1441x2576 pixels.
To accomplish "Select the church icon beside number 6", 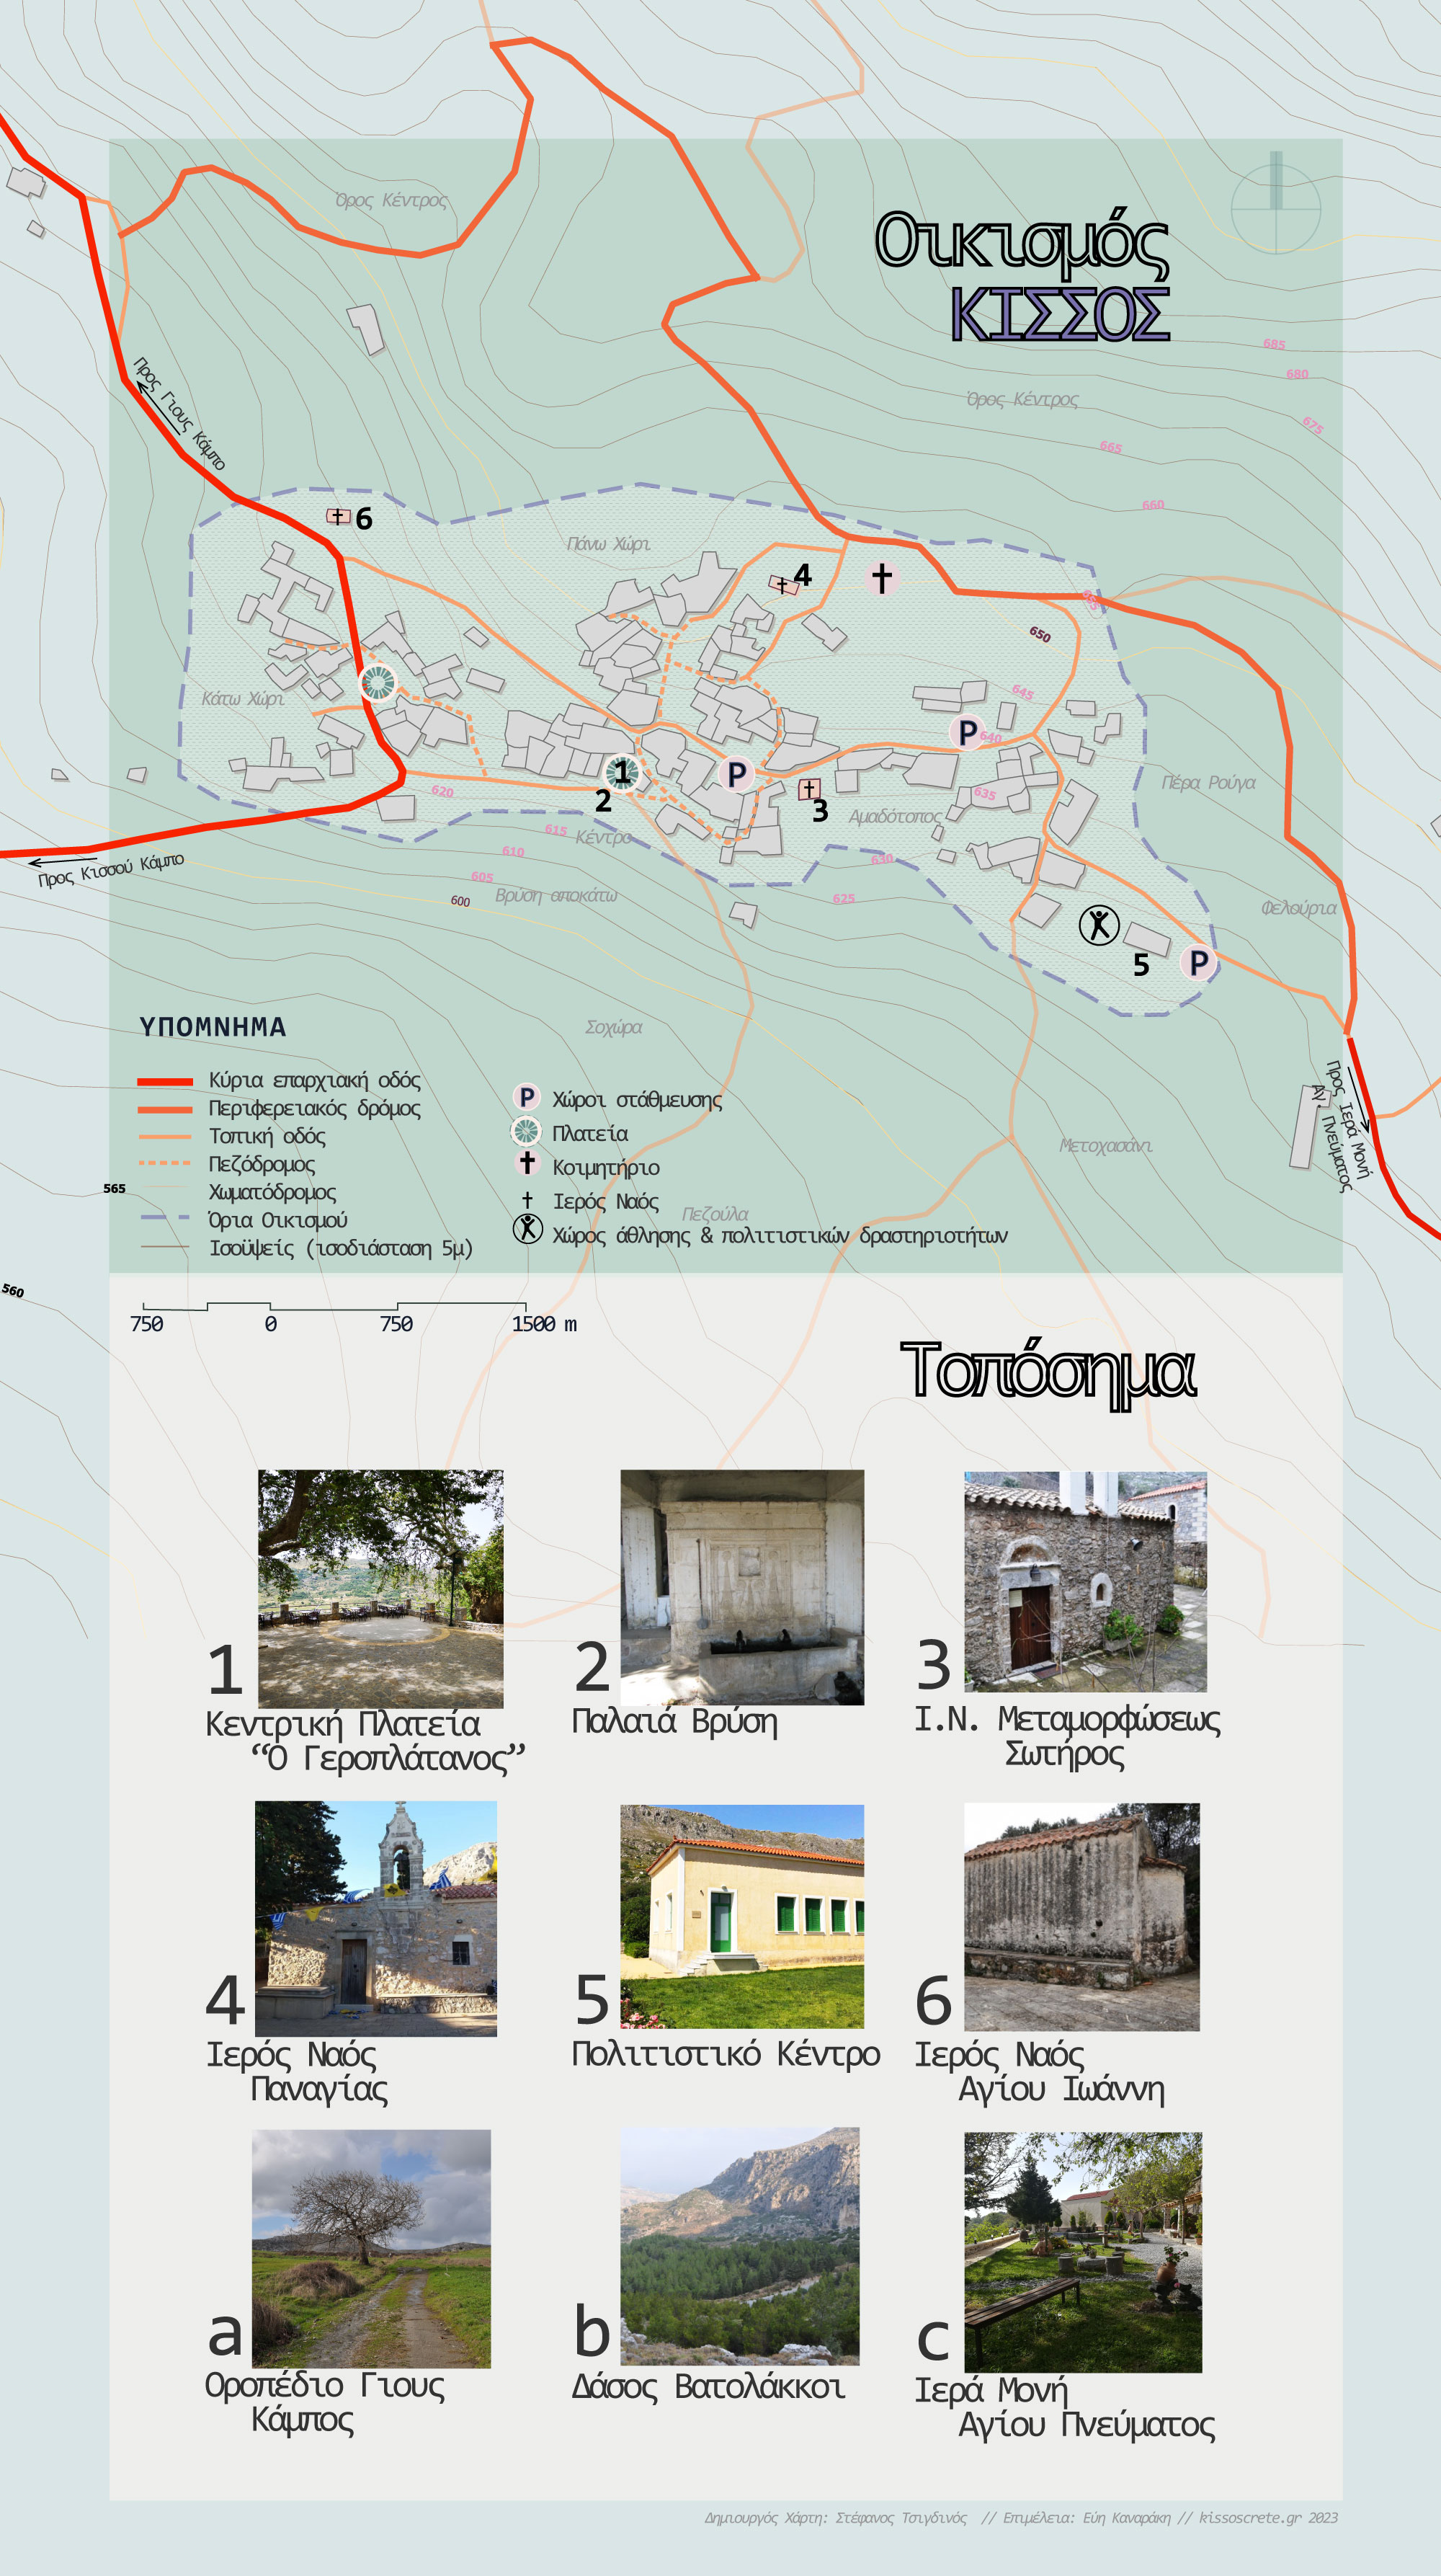I will pos(338,517).
